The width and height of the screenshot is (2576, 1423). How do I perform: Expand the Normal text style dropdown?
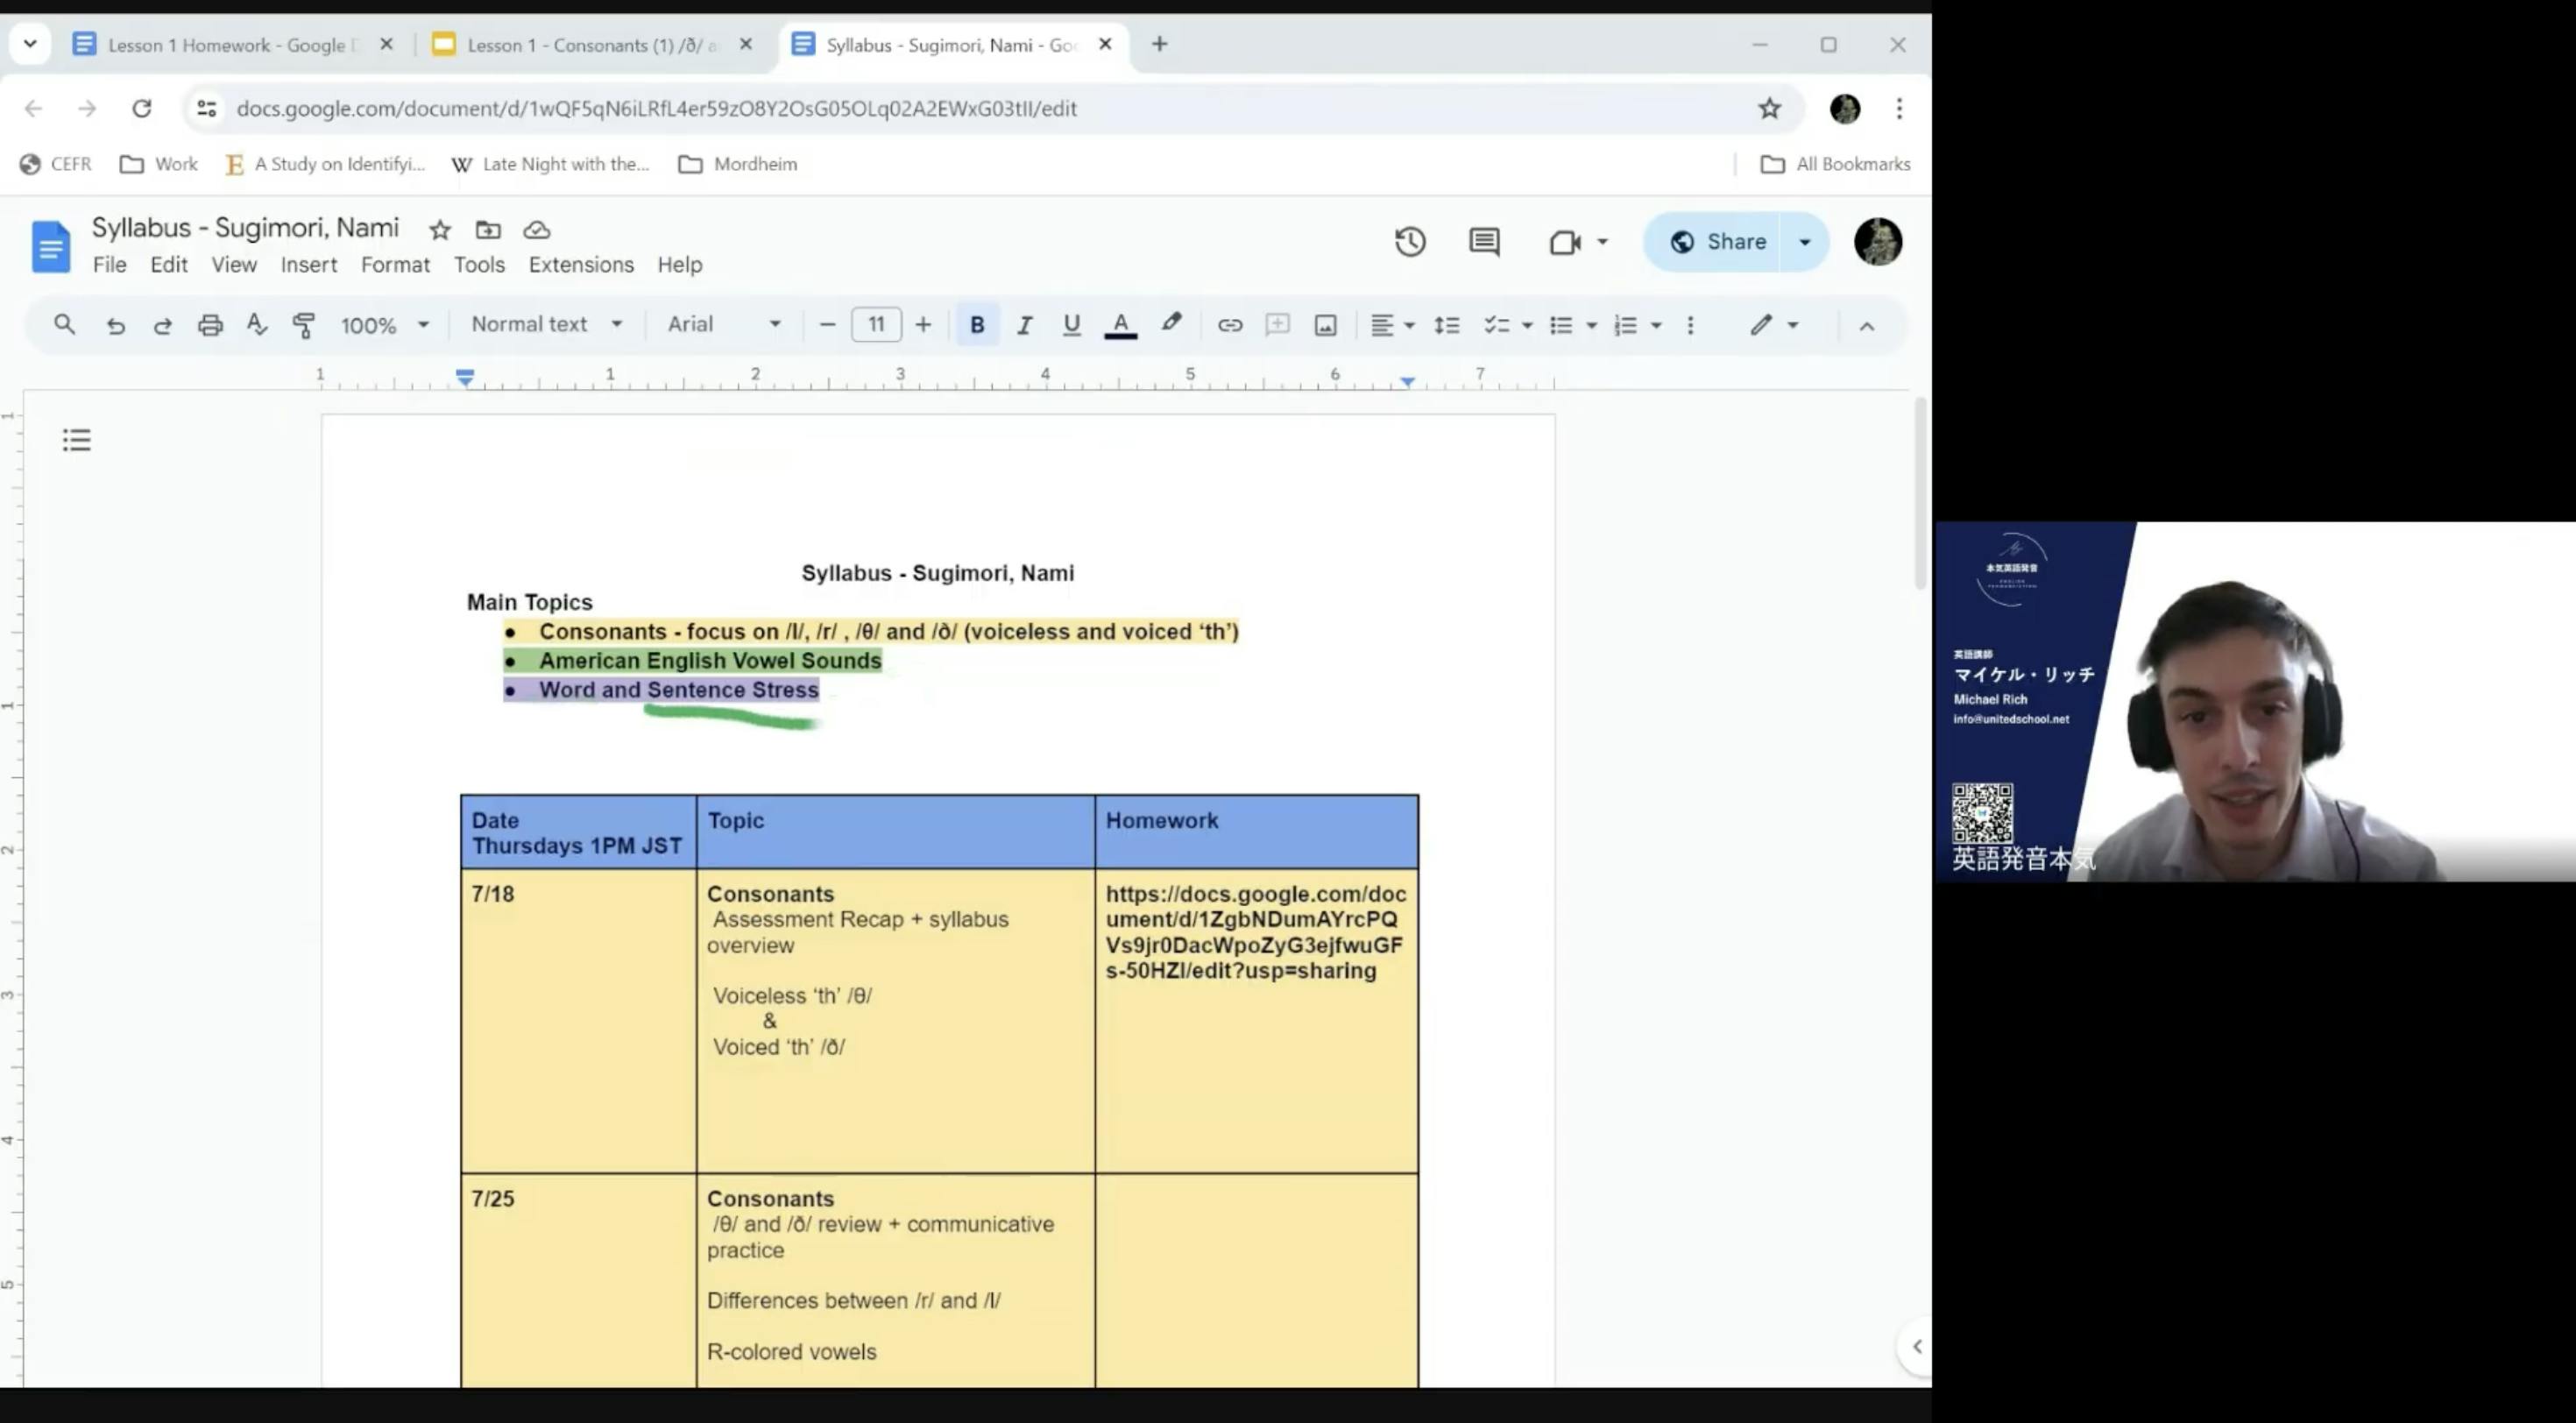pyautogui.click(x=546, y=324)
